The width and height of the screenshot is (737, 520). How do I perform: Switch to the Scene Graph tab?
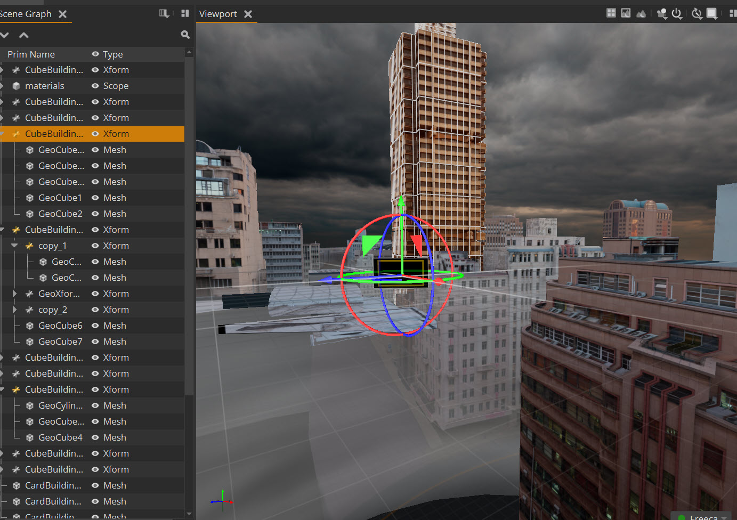pos(26,14)
